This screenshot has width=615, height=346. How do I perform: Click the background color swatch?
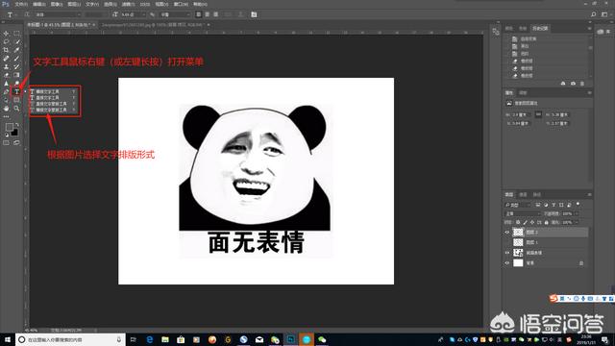15,133
